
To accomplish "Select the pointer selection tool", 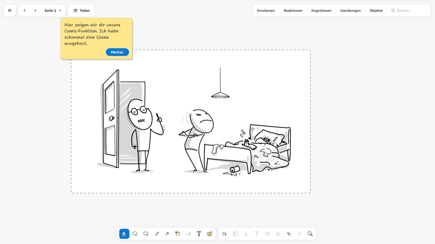I will point(124,234).
